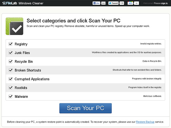This screenshot has width=171, height=128.
Task: Like the page with the Facebook button
Action: click(x=96, y=3)
